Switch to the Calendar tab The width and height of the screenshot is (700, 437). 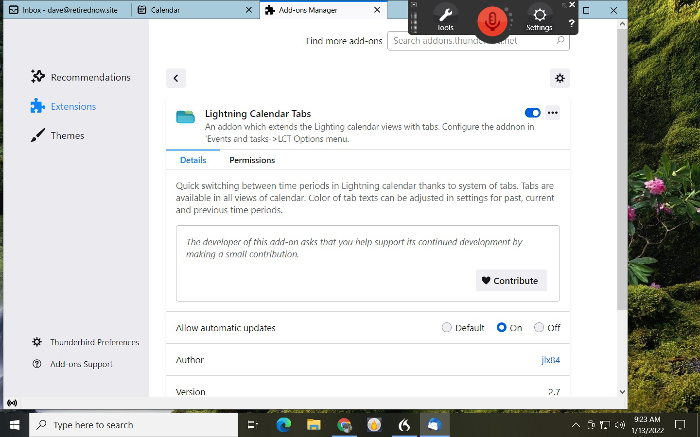click(x=195, y=10)
